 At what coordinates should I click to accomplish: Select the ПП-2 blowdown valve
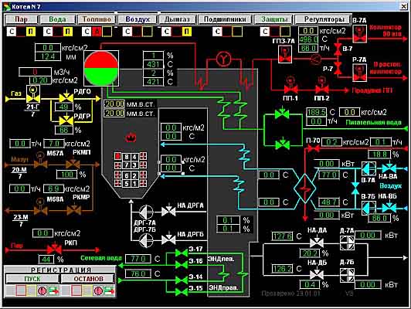(x=321, y=86)
